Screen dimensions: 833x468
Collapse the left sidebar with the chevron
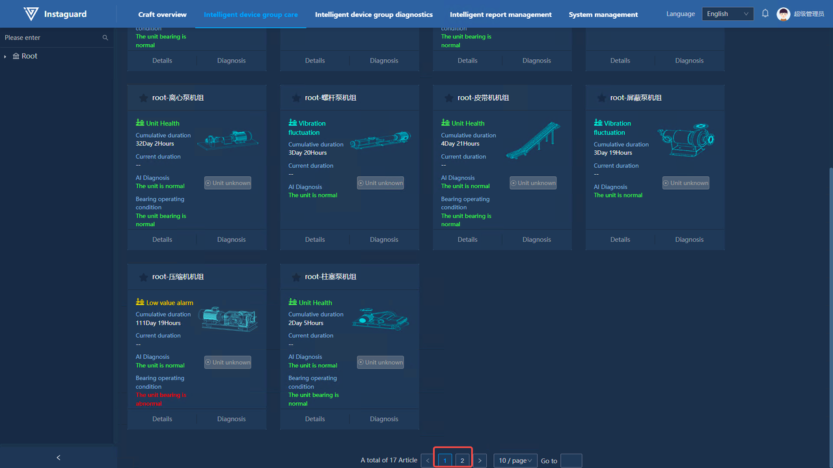tap(58, 458)
